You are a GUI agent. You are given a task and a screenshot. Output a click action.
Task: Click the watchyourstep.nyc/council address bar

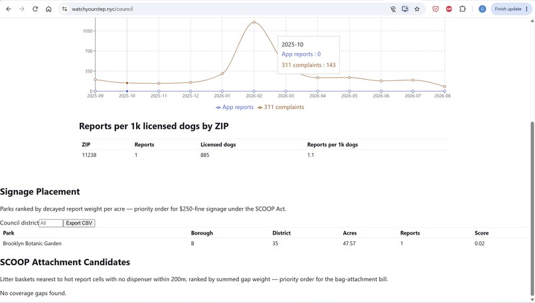[x=225, y=9]
